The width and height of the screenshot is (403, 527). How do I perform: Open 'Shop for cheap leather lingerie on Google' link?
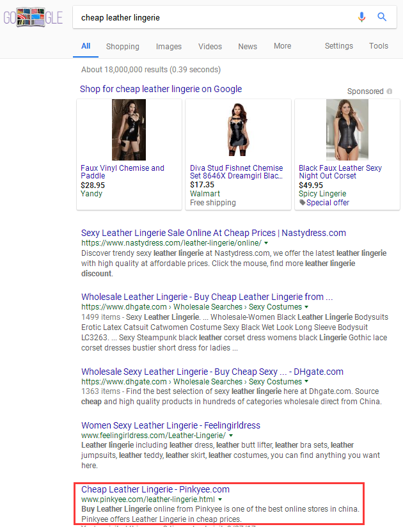161,89
